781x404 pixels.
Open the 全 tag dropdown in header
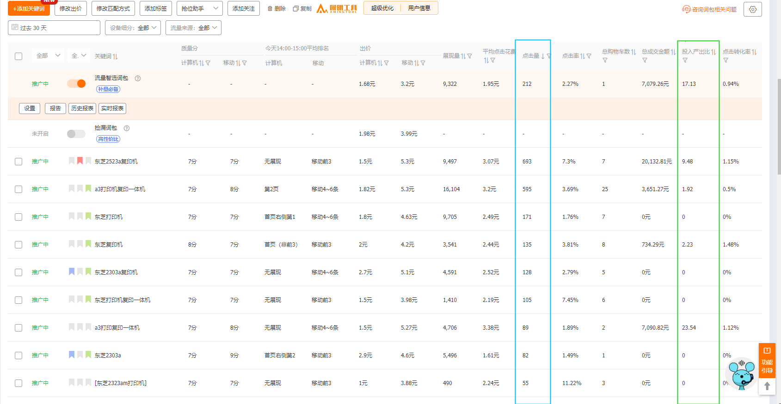pos(78,55)
